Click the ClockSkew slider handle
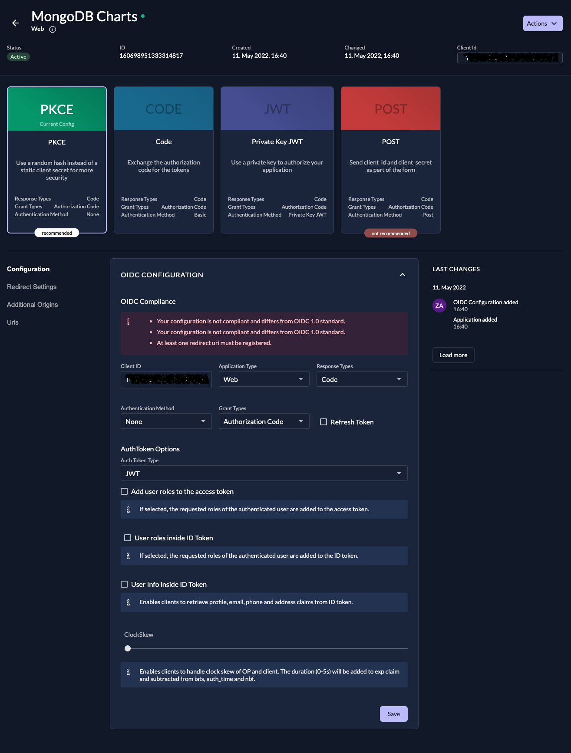Viewport: 571px width, 753px height. (x=128, y=648)
